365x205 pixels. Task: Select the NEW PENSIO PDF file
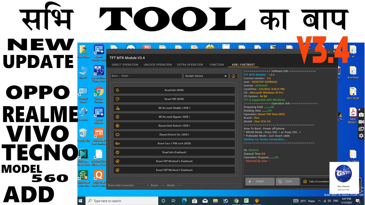353,116
